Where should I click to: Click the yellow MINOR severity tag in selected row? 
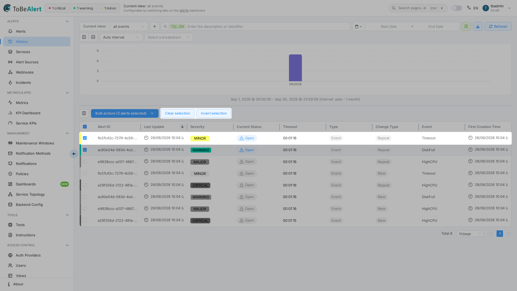pos(200,138)
